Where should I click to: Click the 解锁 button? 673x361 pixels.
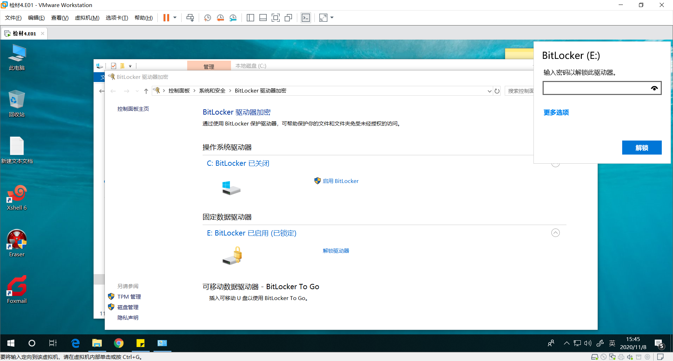click(642, 148)
